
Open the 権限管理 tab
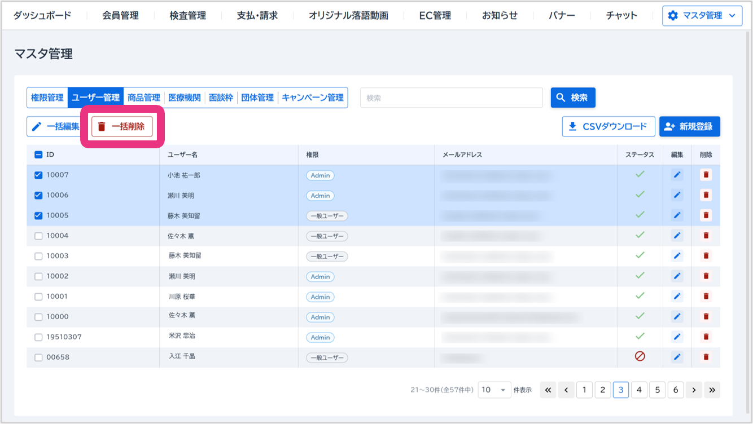47,98
